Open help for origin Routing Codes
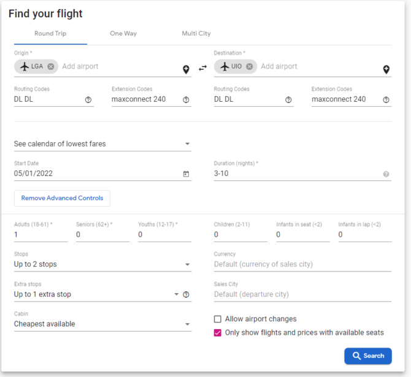 point(88,100)
